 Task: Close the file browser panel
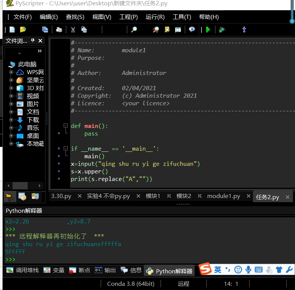40,41
